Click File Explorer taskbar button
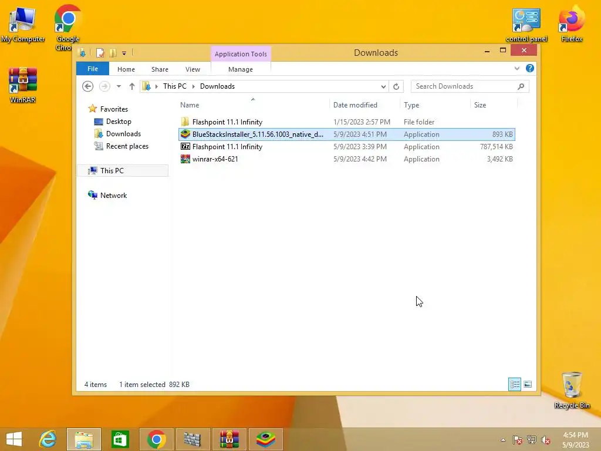601x451 pixels. coord(84,439)
